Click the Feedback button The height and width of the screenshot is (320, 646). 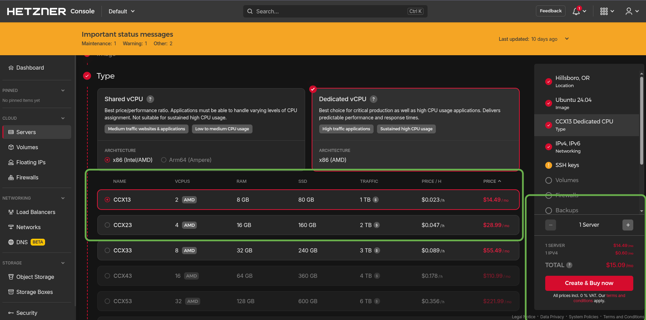(551, 11)
